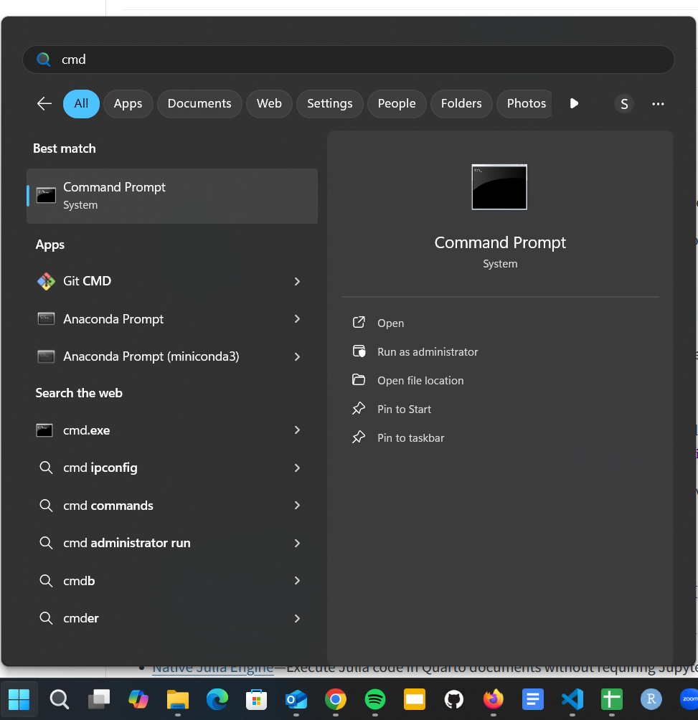Image resolution: width=698 pixels, height=720 pixels.
Task: Open the three-dots more options menu
Action: tap(658, 104)
